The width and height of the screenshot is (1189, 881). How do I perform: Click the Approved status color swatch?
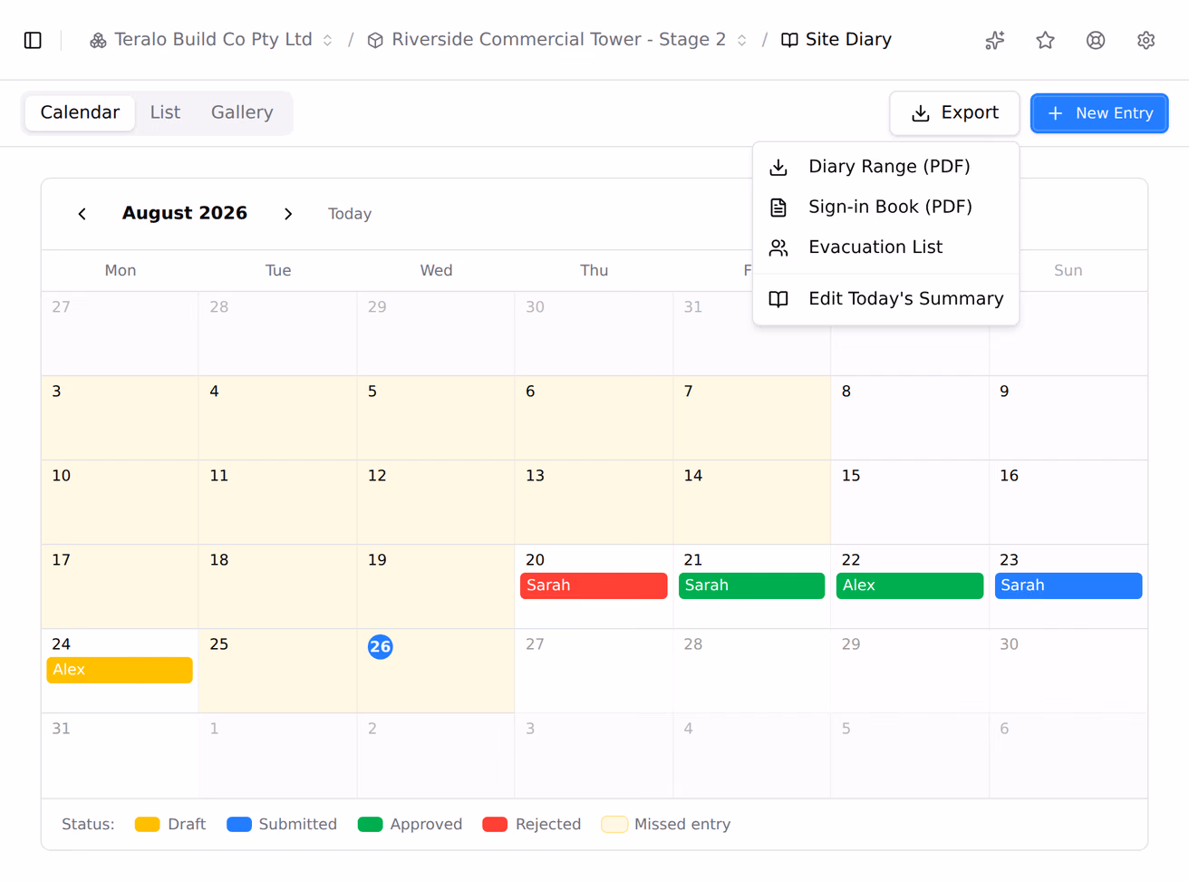coord(371,824)
